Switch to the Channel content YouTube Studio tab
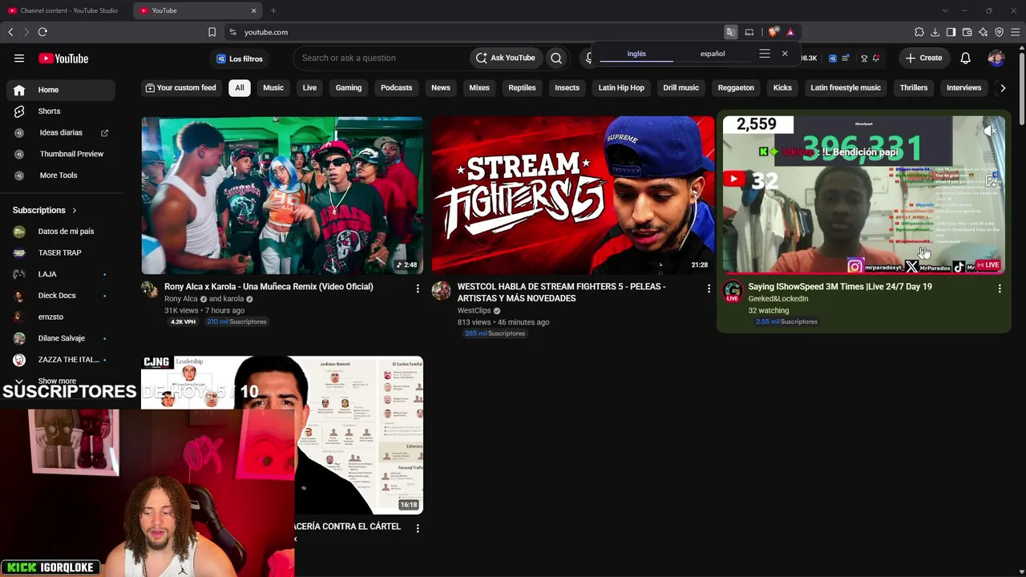Viewport: 1026px width, 577px height. [64, 10]
